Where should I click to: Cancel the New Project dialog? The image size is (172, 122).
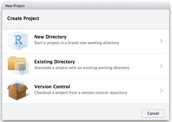(153, 113)
